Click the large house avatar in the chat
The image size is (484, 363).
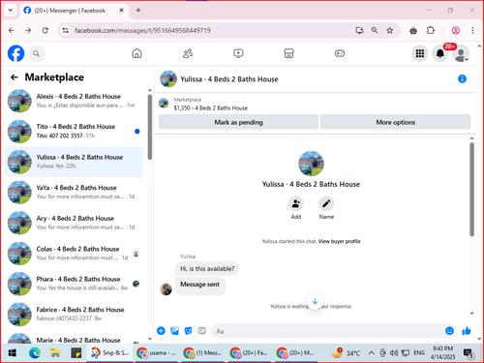[311, 164]
